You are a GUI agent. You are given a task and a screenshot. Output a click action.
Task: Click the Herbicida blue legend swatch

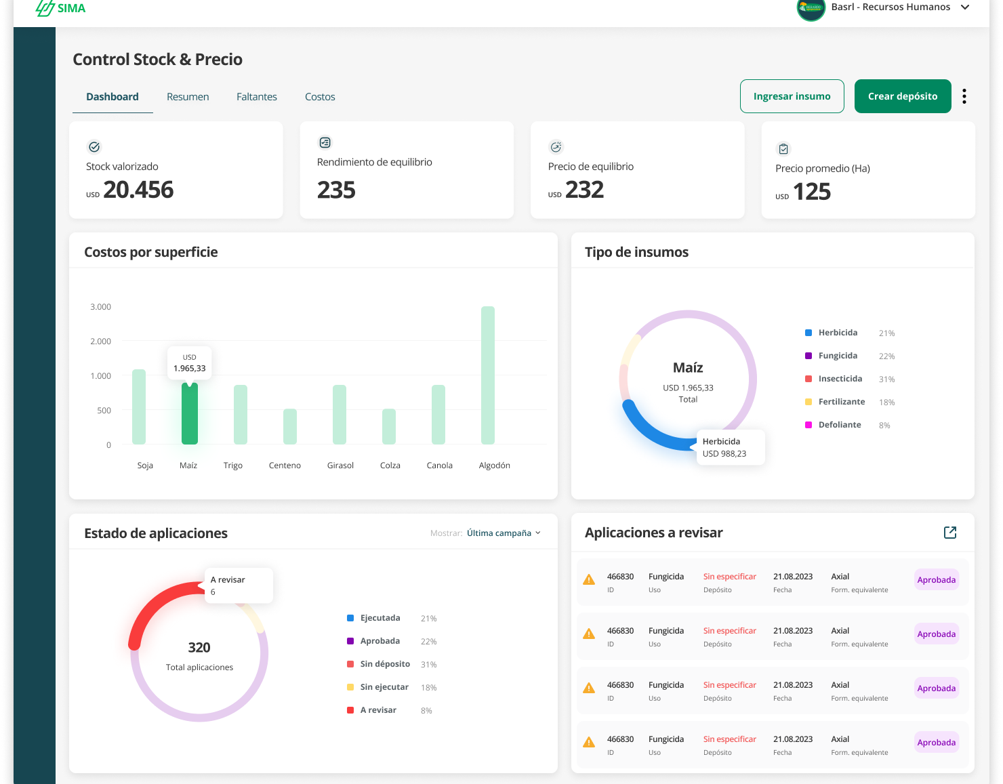(x=808, y=333)
